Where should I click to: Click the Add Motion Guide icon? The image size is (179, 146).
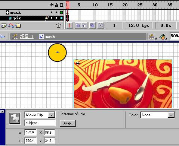point(11,26)
